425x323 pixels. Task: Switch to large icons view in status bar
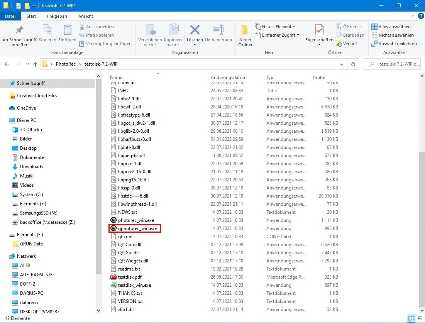420,318
